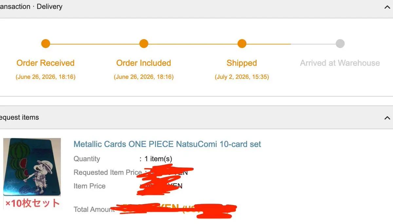Open the Metallic Cards ONE PIECE NatsuComi link
Screen dimensions: 393x224
coord(167,144)
